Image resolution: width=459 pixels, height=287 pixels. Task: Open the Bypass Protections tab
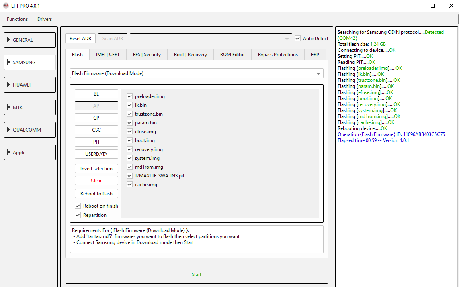[278, 55]
